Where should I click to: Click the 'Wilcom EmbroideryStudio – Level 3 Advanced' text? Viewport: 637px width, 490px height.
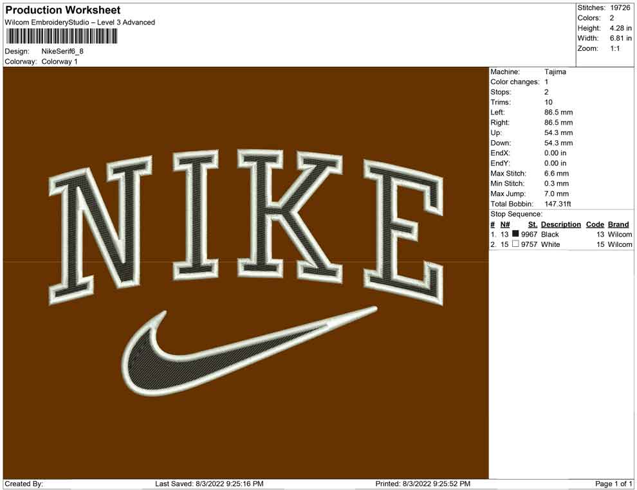click(80, 23)
